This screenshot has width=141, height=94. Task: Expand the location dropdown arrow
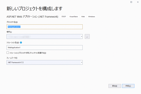(x=81, y=36)
